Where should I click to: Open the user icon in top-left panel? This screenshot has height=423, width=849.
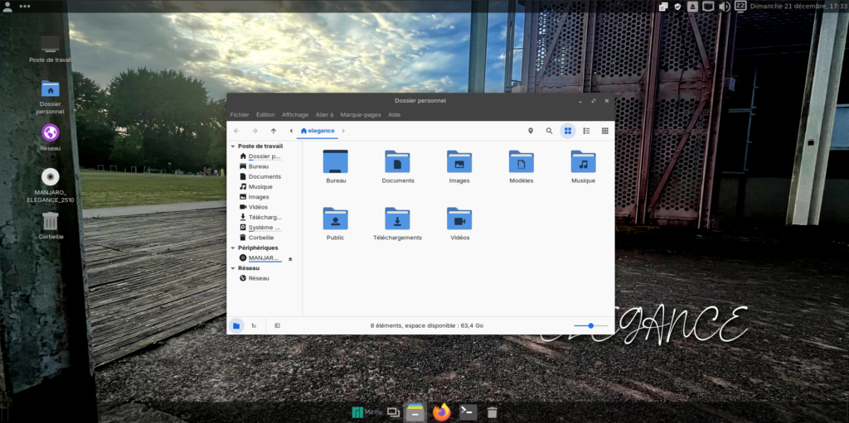pos(7,7)
